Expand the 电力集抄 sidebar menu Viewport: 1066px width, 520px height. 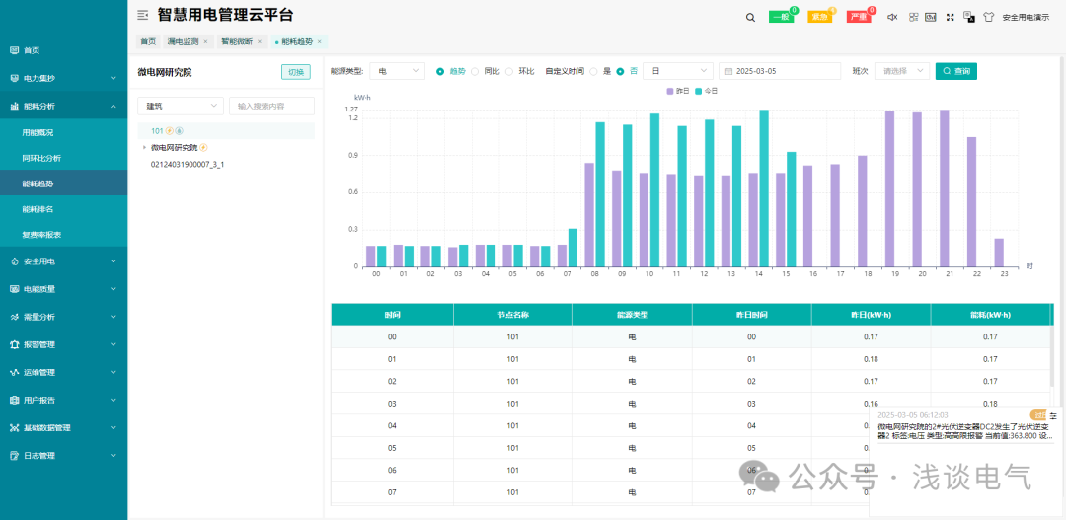pos(63,78)
